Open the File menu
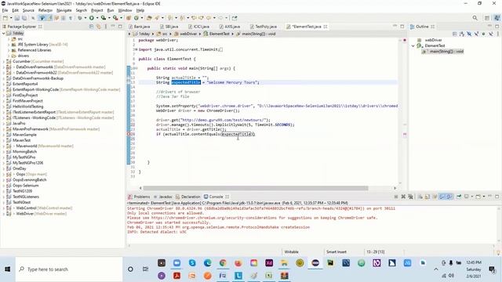The image size is (502, 282). (5, 10)
